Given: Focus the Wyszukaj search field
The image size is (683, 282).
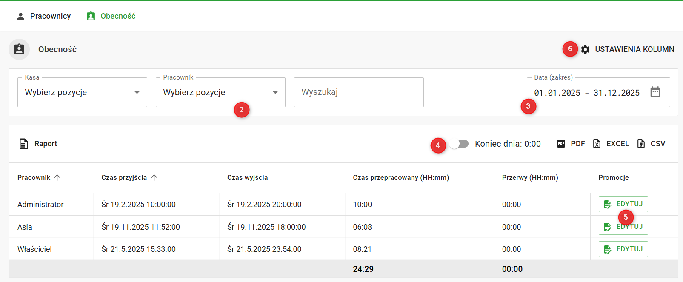Looking at the screenshot, I should 359,92.
